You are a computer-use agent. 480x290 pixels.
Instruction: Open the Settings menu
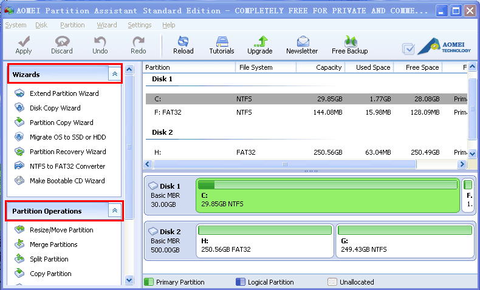[x=140, y=25]
